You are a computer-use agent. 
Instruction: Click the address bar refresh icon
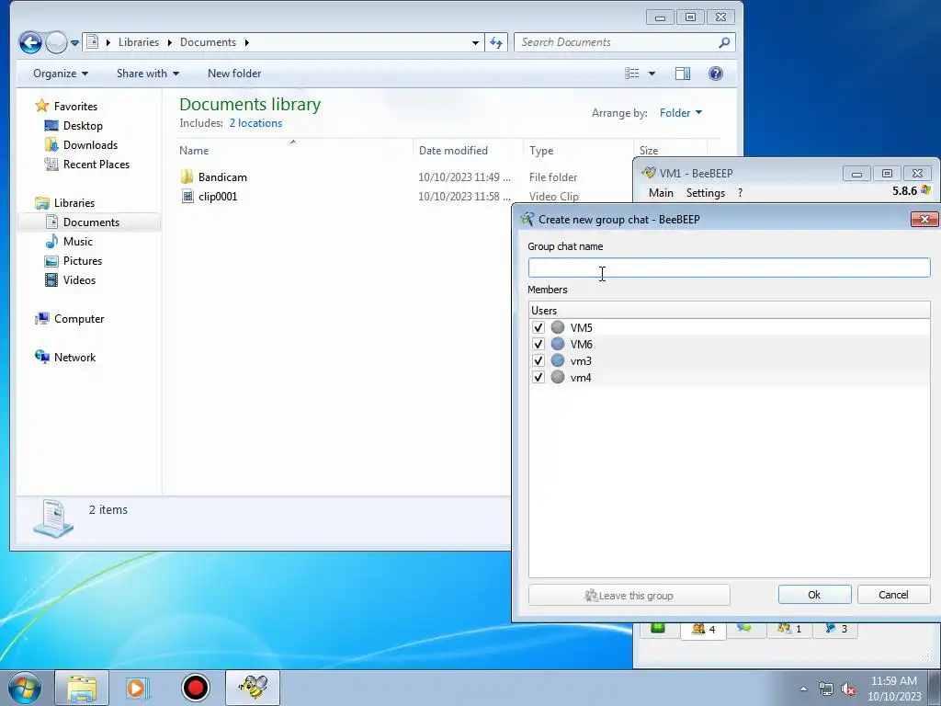[496, 42]
